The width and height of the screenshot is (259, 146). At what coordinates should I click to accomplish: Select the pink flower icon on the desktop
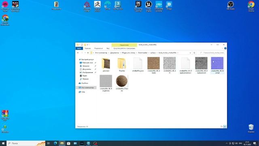pyautogui.click(x=5, y=6)
